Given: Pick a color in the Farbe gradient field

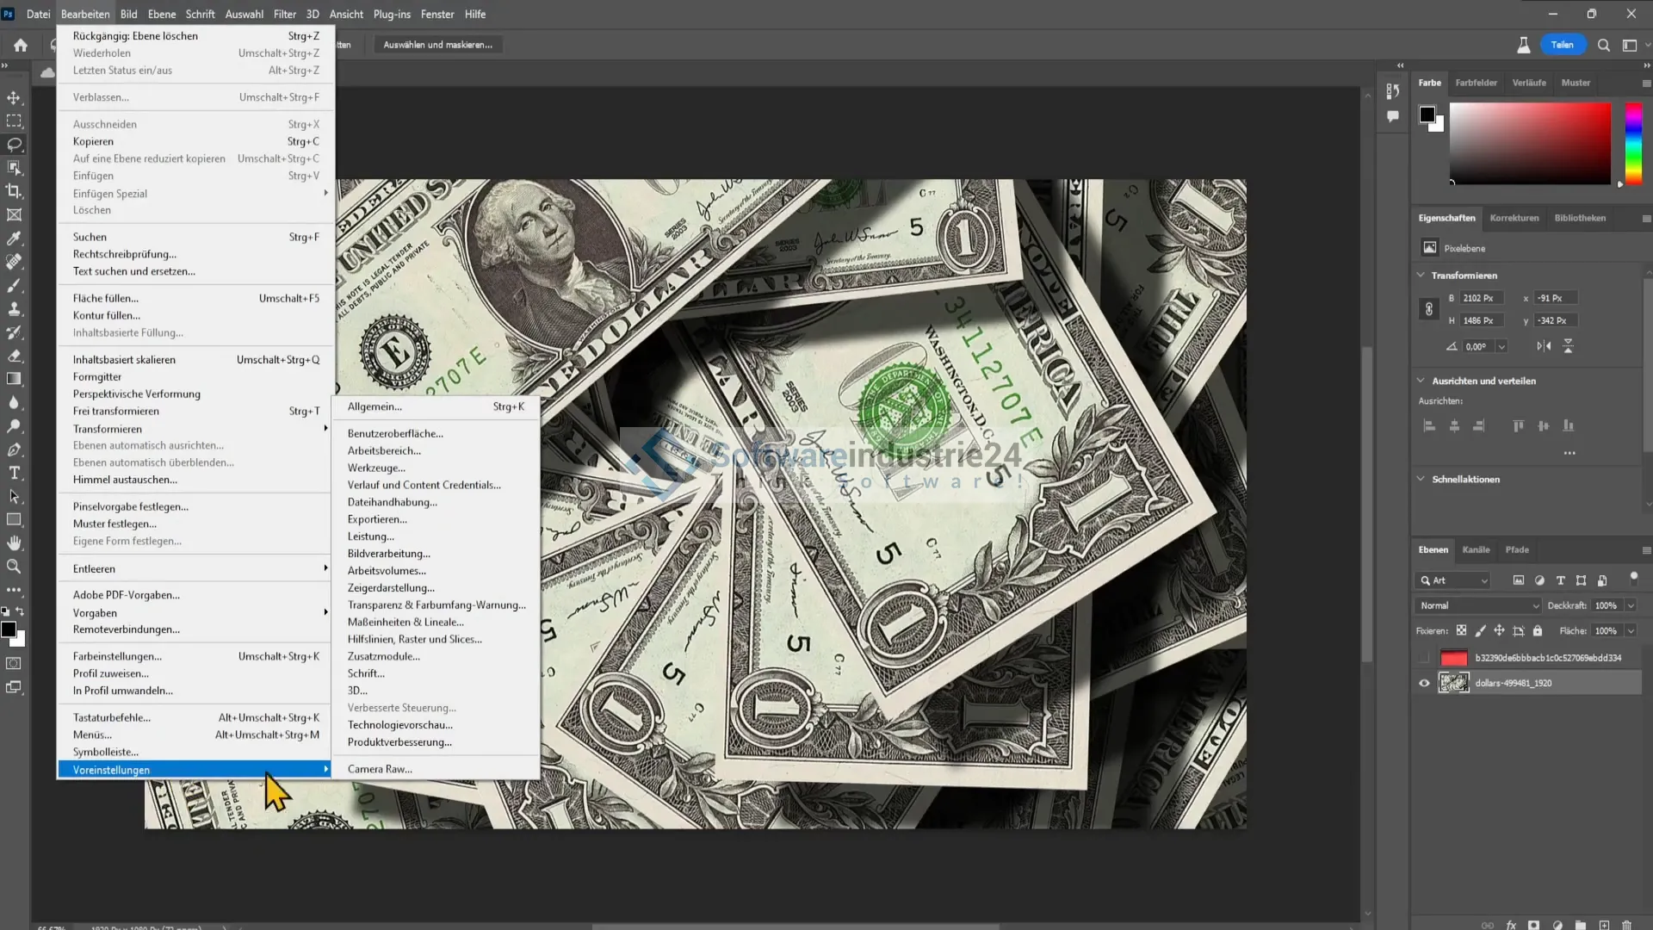Looking at the screenshot, I should pyautogui.click(x=1530, y=143).
